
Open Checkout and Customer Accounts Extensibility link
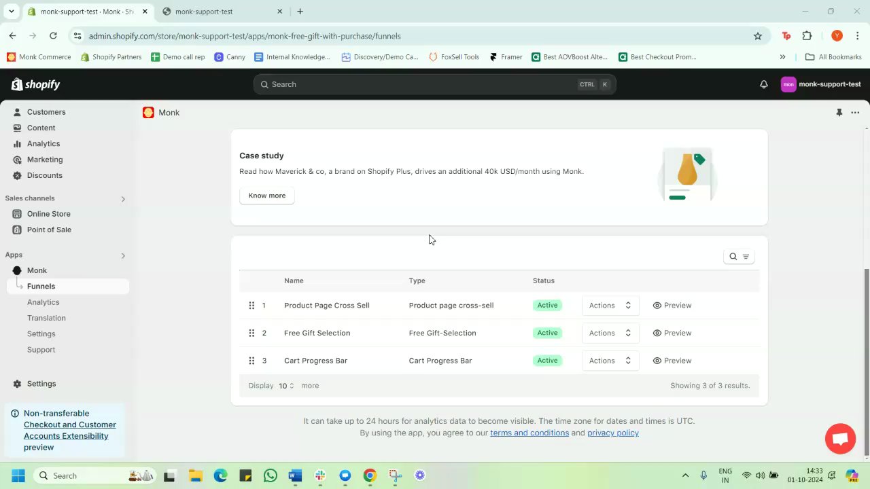(70, 431)
